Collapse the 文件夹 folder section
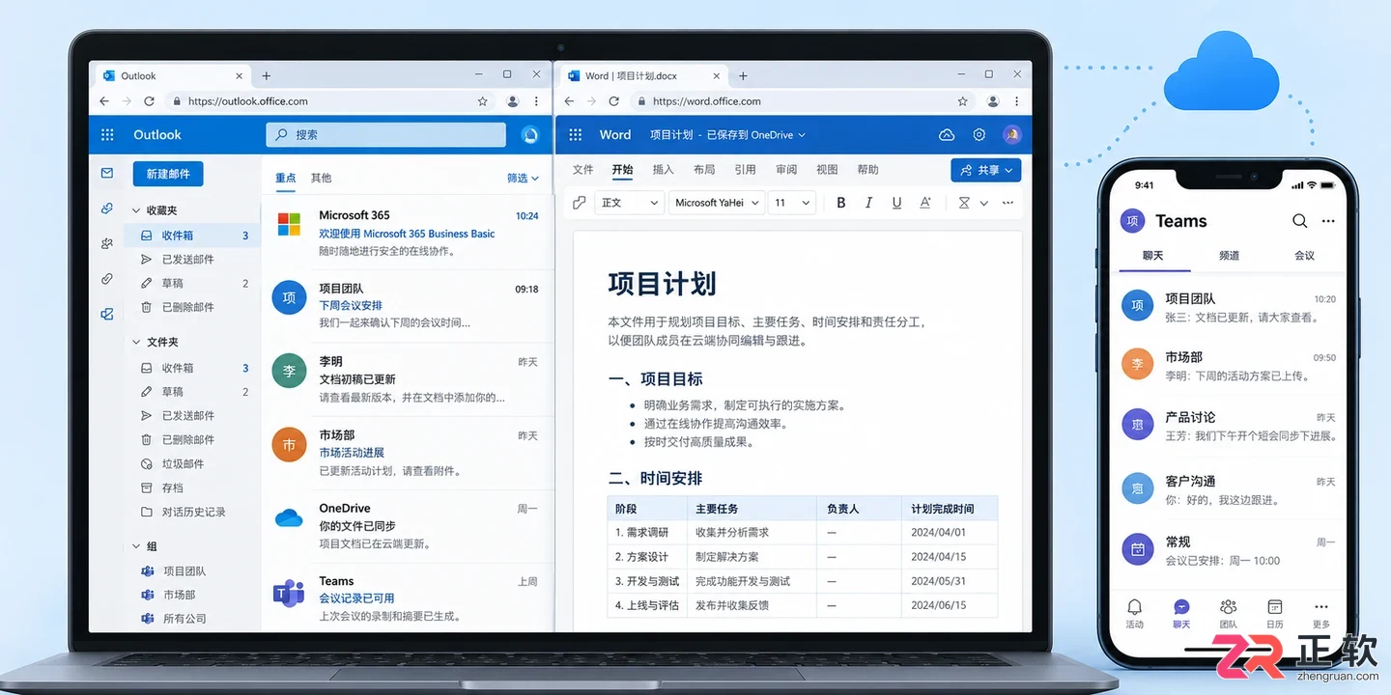This screenshot has height=695, width=1391. point(136,343)
